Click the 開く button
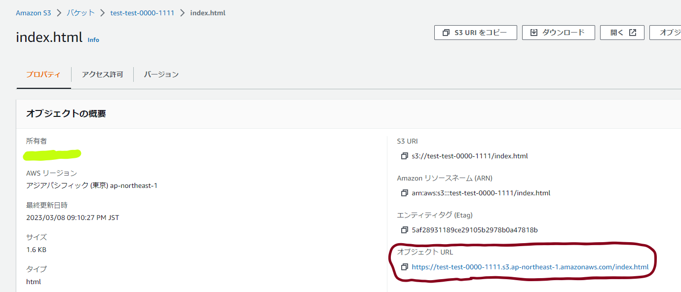 (x=622, y=33)
